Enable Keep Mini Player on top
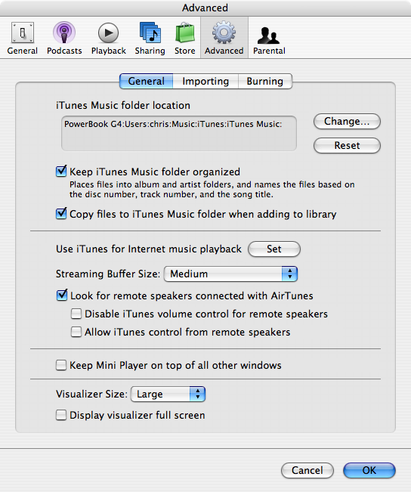Screen dimensions: 411x492 (61, 365)
